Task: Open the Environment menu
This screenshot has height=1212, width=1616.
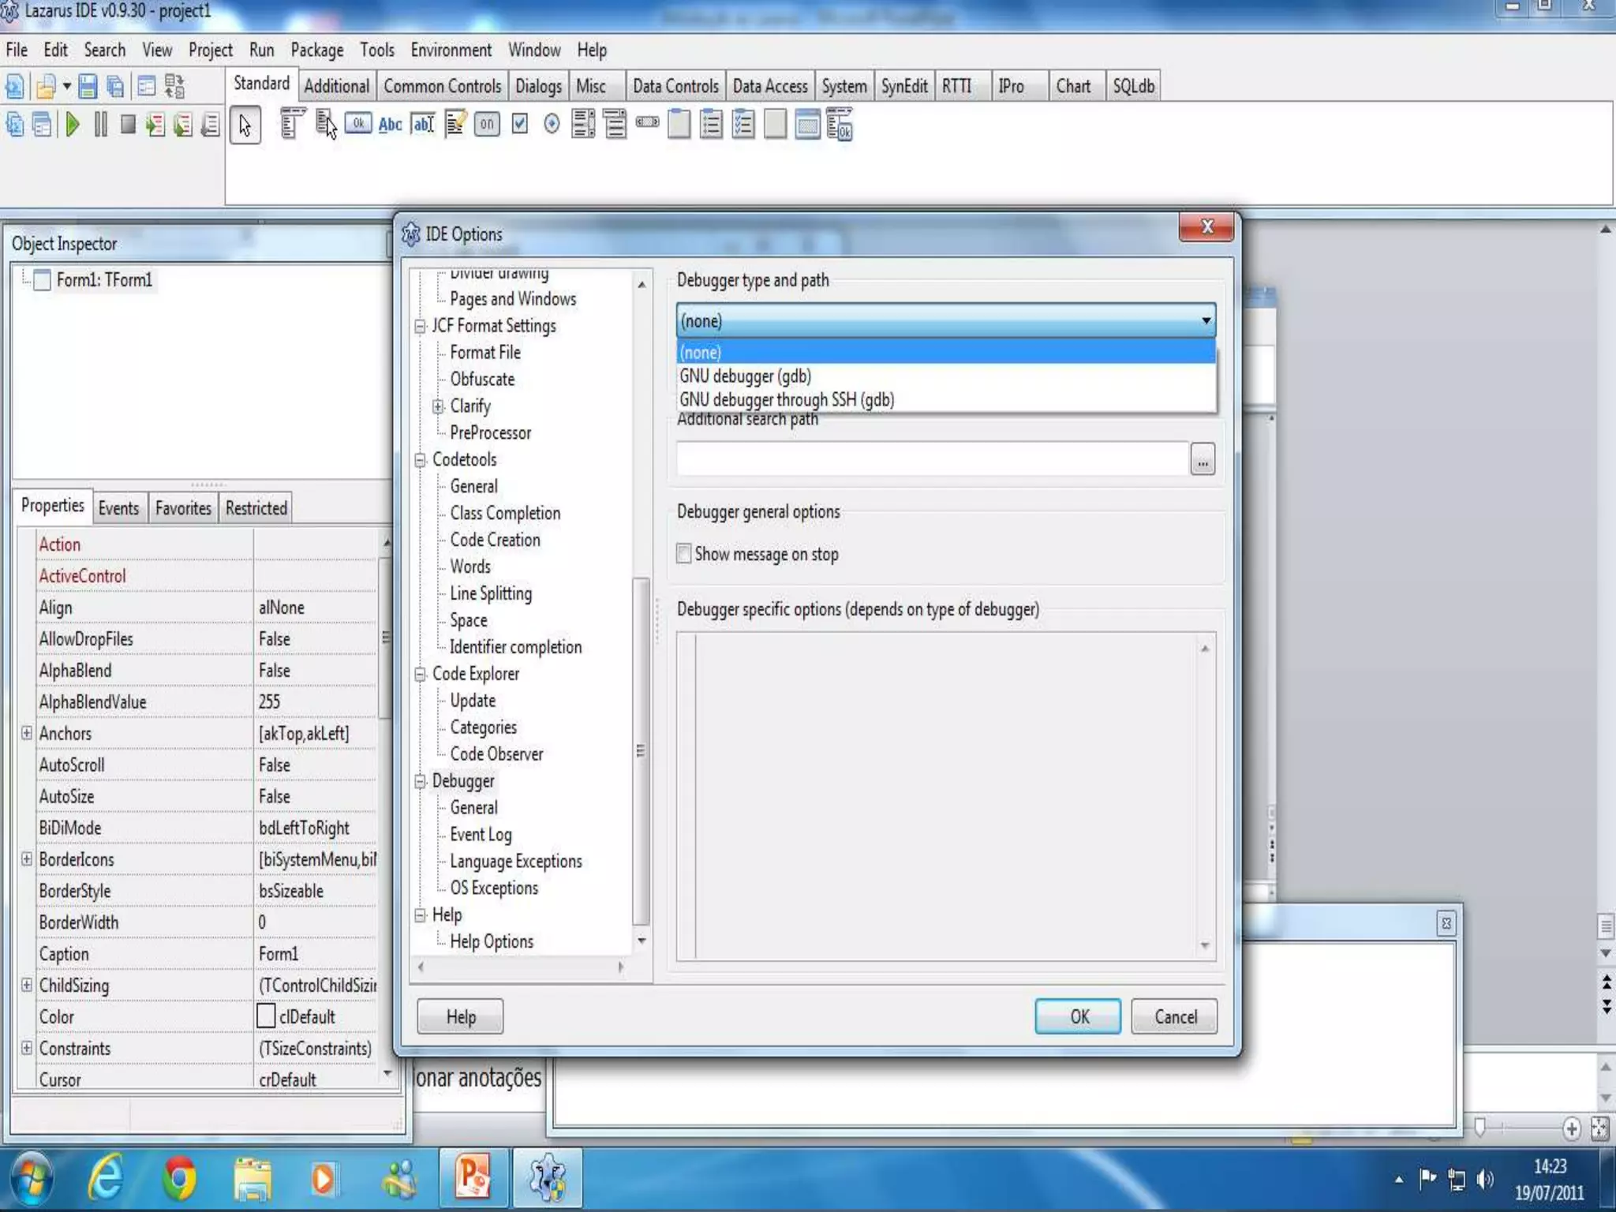Action: click(451, 50)
